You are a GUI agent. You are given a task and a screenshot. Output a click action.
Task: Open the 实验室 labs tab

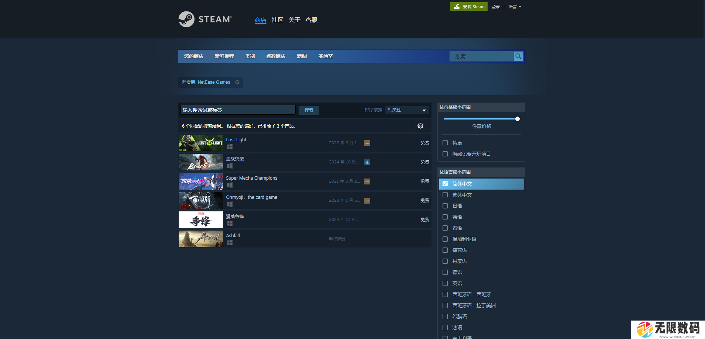[x=326, y=56]
